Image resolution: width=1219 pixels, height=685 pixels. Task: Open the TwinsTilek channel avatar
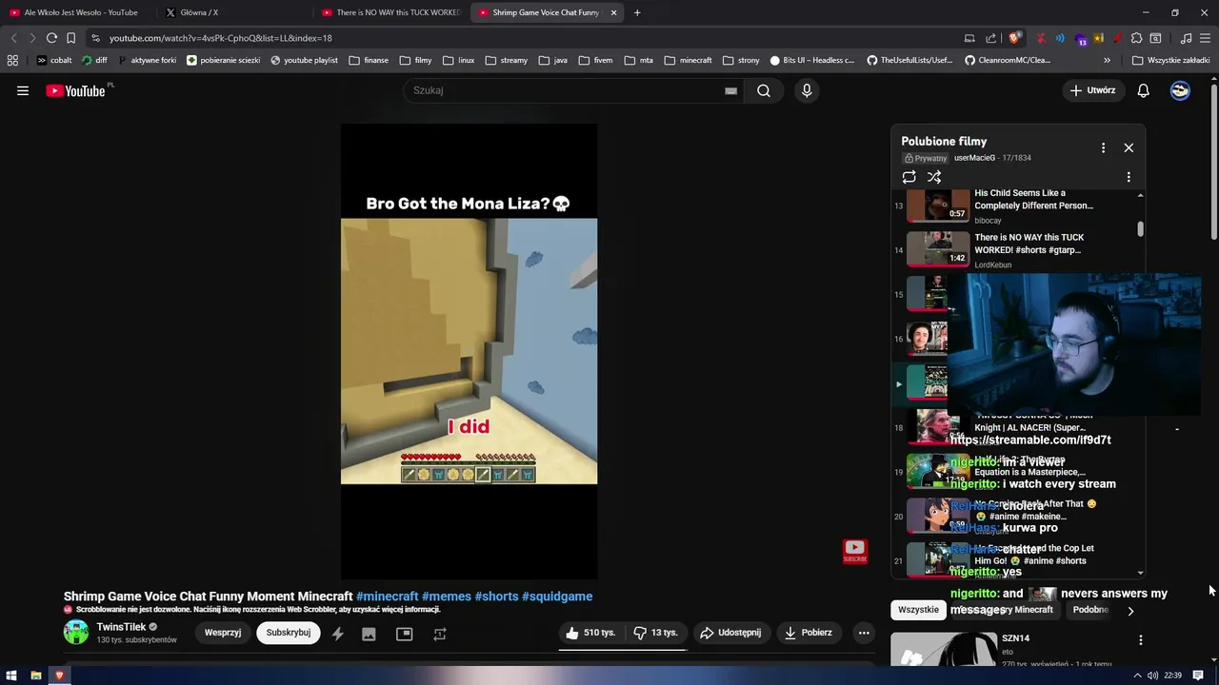point(76,633)
